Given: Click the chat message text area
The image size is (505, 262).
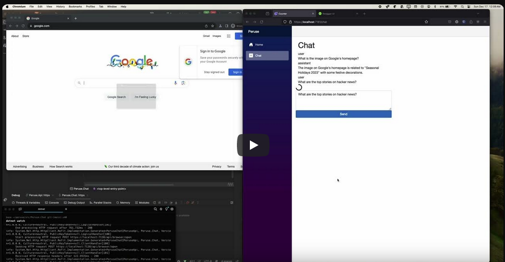Looking at the screenshot, I should pos(344,100).
